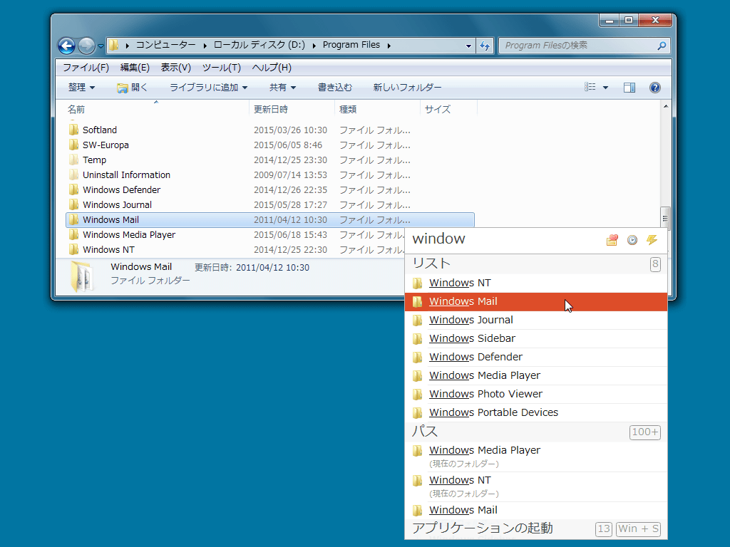Select the Windows Defender folder in Explorer list
The width and height of the screenshot is (730, 547).
[x=270, y=189]
